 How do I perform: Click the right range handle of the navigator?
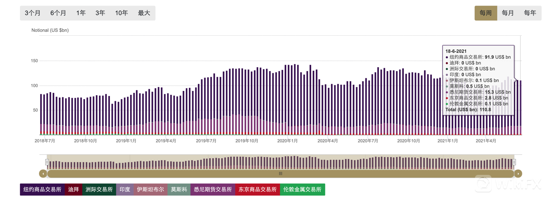tap(514, 162)
